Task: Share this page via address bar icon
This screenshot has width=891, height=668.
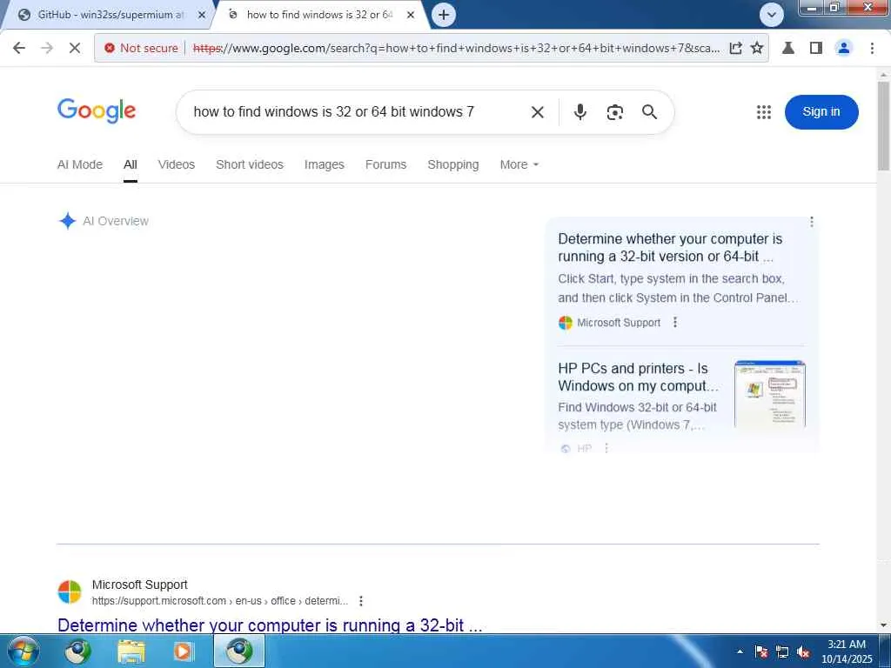Action: [735, 49]
